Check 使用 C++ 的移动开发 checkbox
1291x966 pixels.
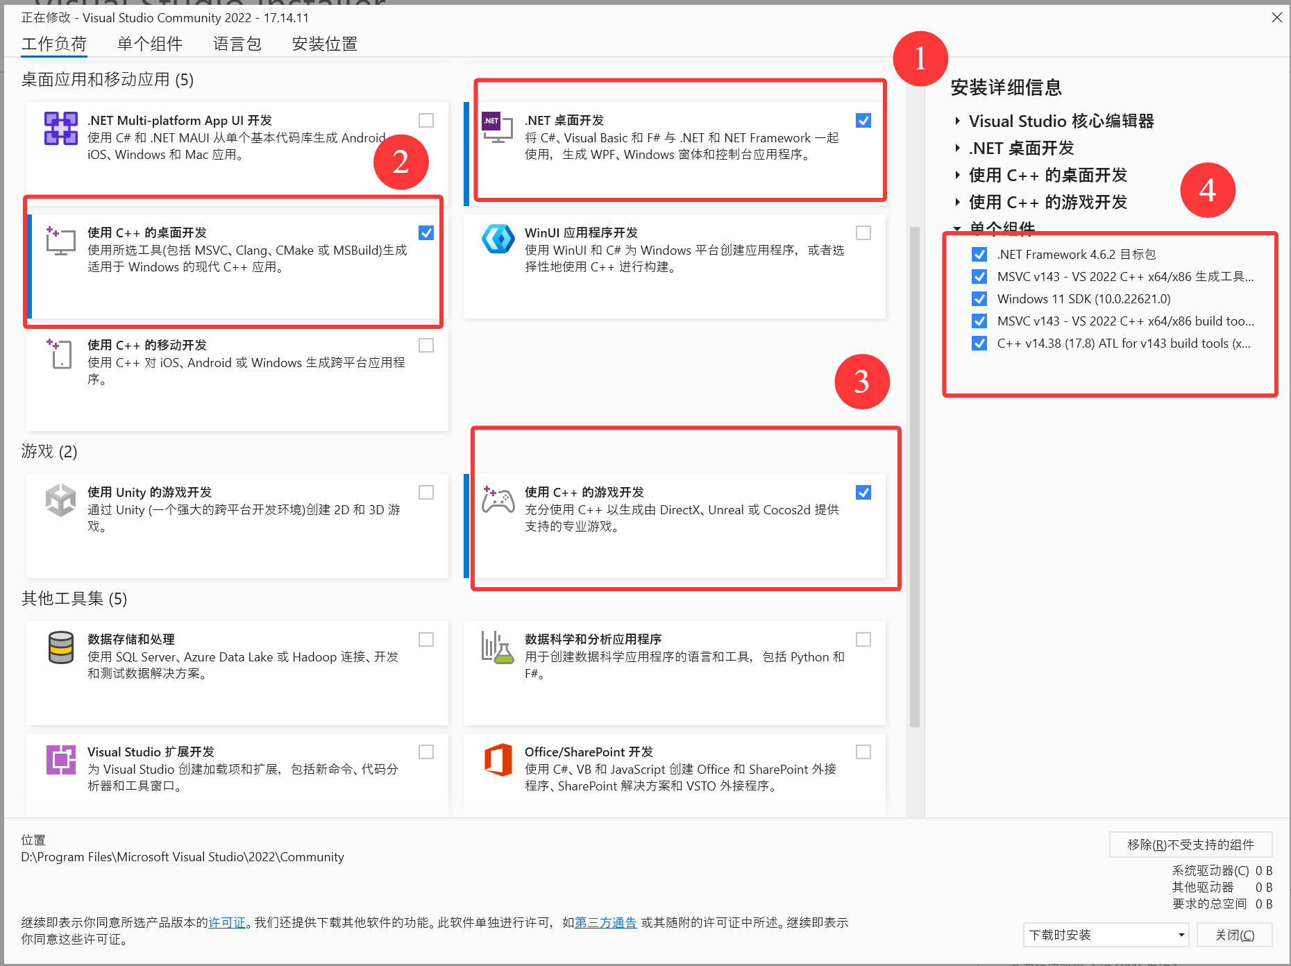[x=426, y=346]
